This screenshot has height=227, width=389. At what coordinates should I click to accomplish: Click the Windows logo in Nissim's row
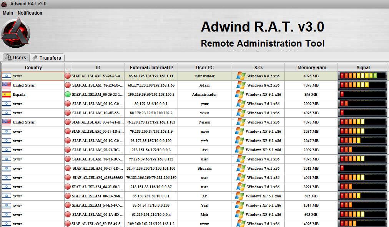pyautogui.click(x=241, y=122)
